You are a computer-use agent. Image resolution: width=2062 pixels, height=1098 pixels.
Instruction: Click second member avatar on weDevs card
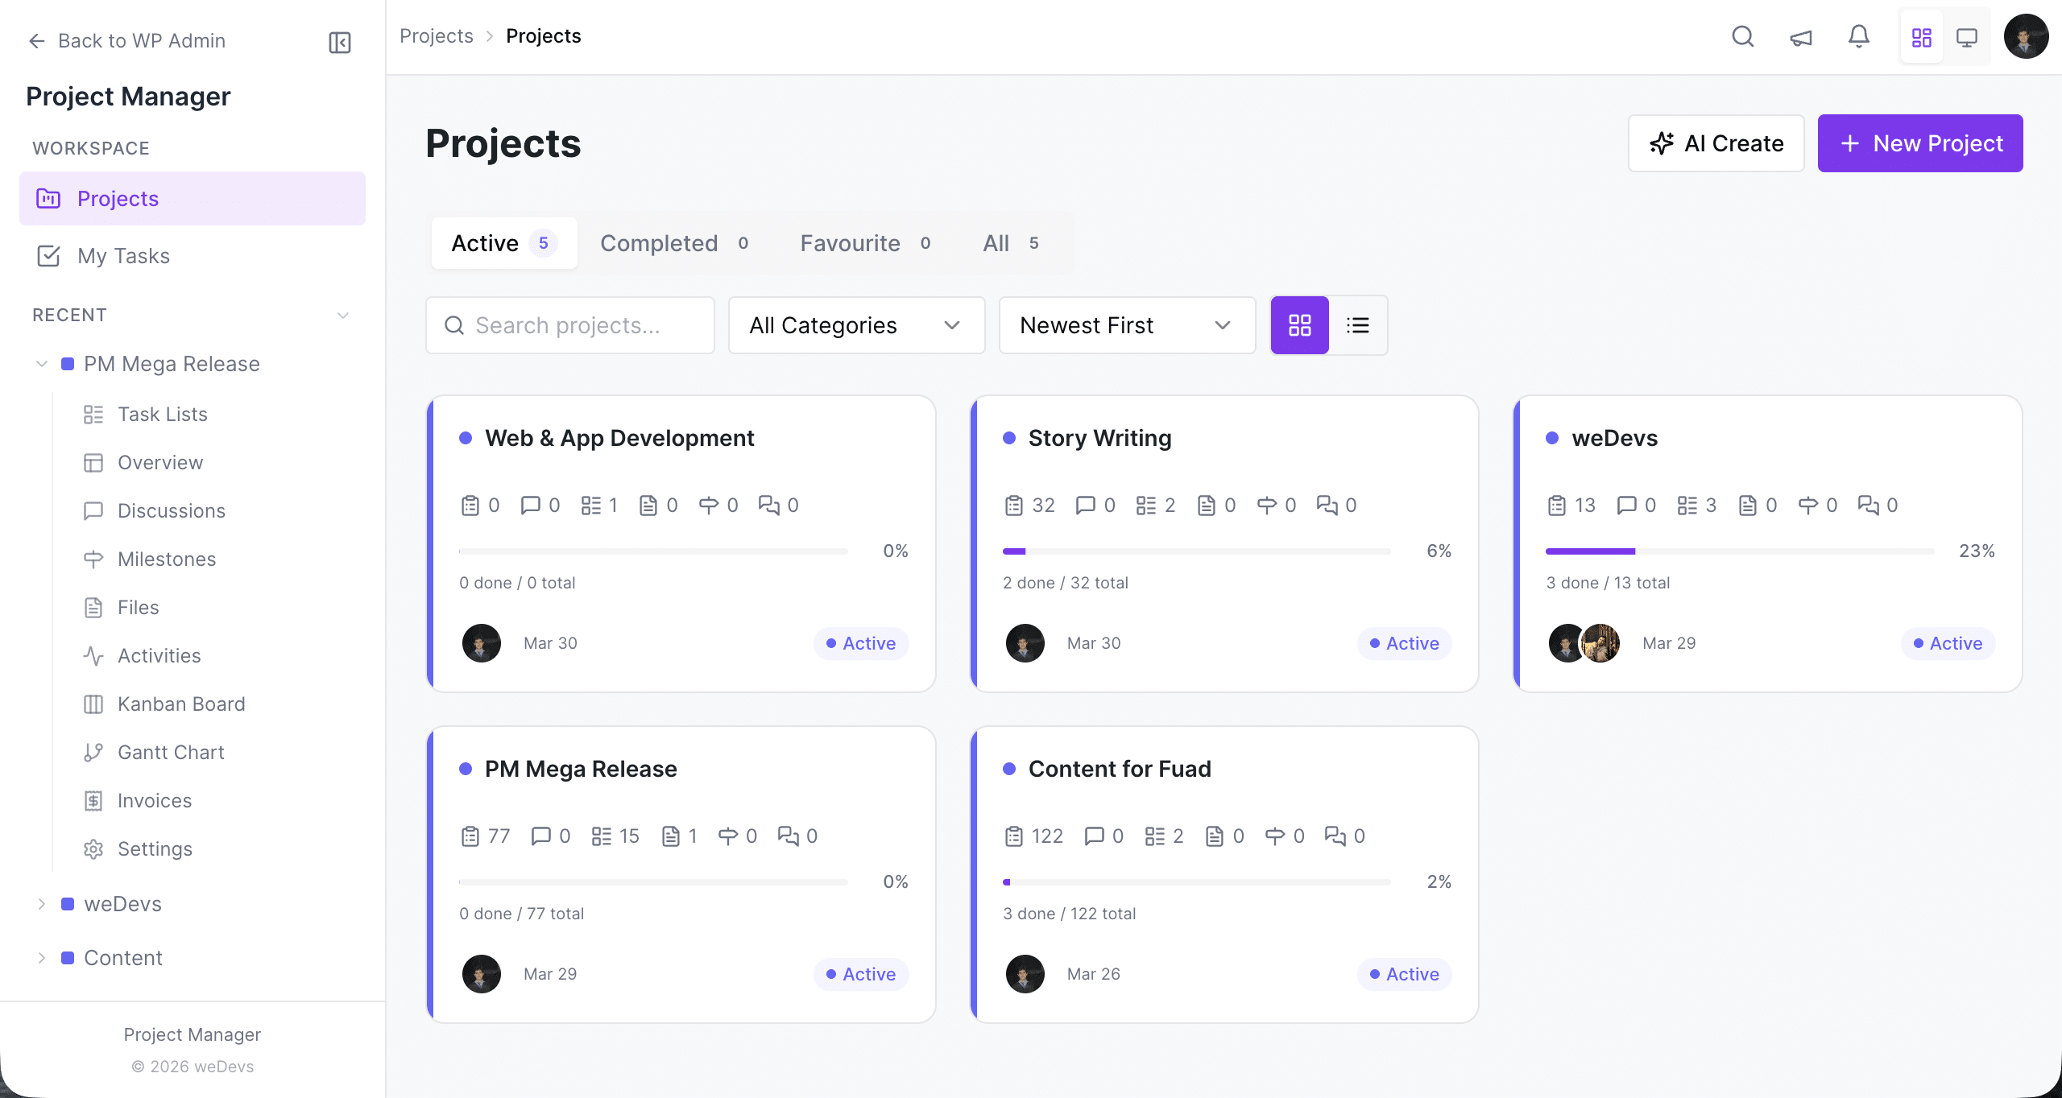coord(1600,643)
